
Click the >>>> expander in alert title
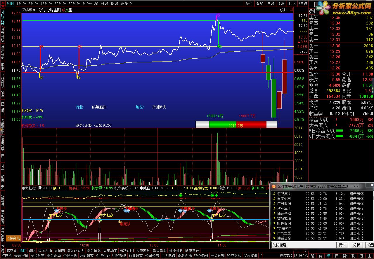(355, 186)
